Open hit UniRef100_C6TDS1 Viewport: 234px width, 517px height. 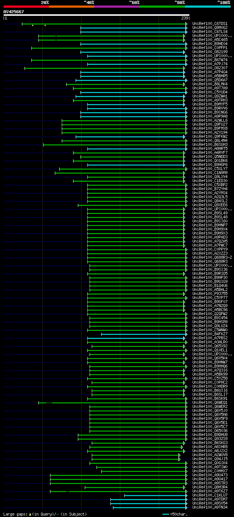[x=210, y=23]
